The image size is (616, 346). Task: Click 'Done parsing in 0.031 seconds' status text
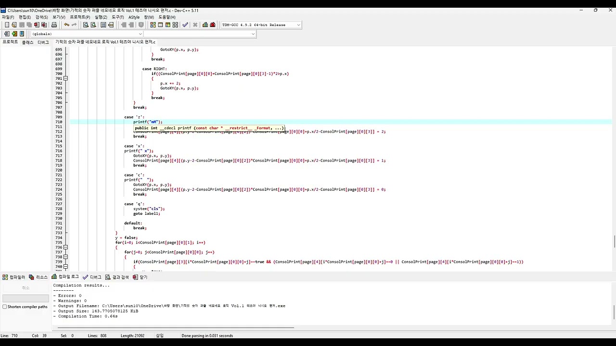pyautogui.click(x=207, y=335)
